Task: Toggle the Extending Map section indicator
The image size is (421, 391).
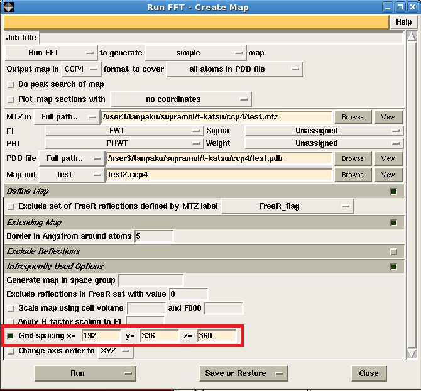Action: point(393,223)
